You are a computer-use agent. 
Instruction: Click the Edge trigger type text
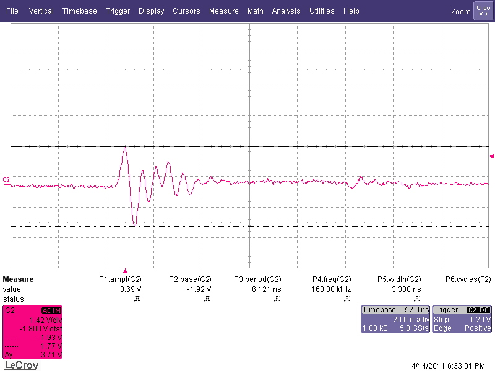[x=442, y=328]
